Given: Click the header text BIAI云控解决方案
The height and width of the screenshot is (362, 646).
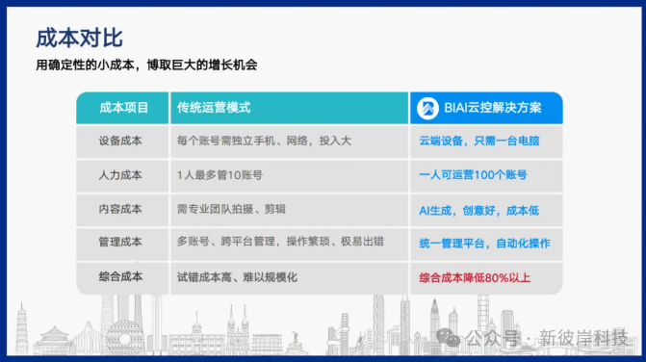Looking at the screenshot, I should [x=493, y=108].
